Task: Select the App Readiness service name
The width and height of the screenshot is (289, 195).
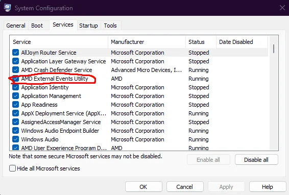Action: 39,105
